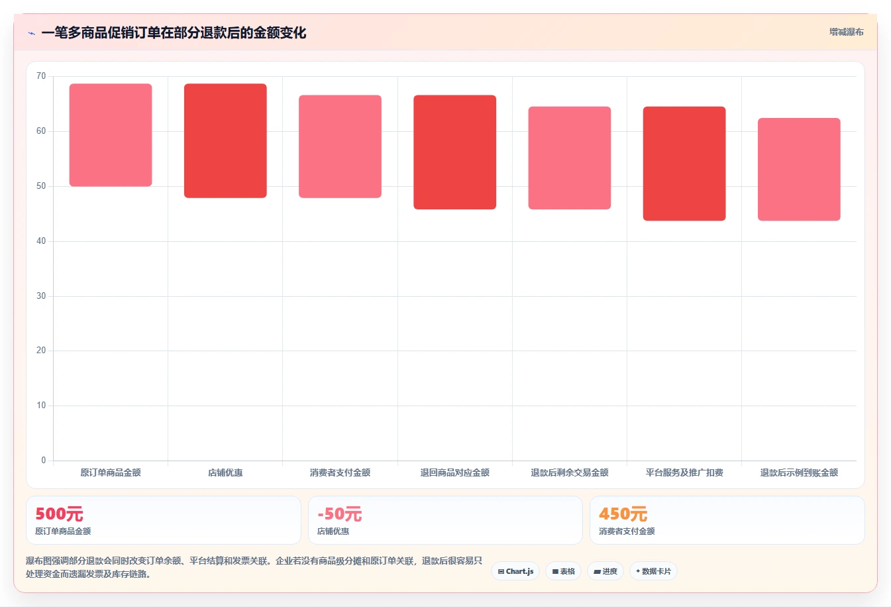This screenshot has height=607, width=891.
Task: Select the 进度 tag chip
Action: click(605, 571)
